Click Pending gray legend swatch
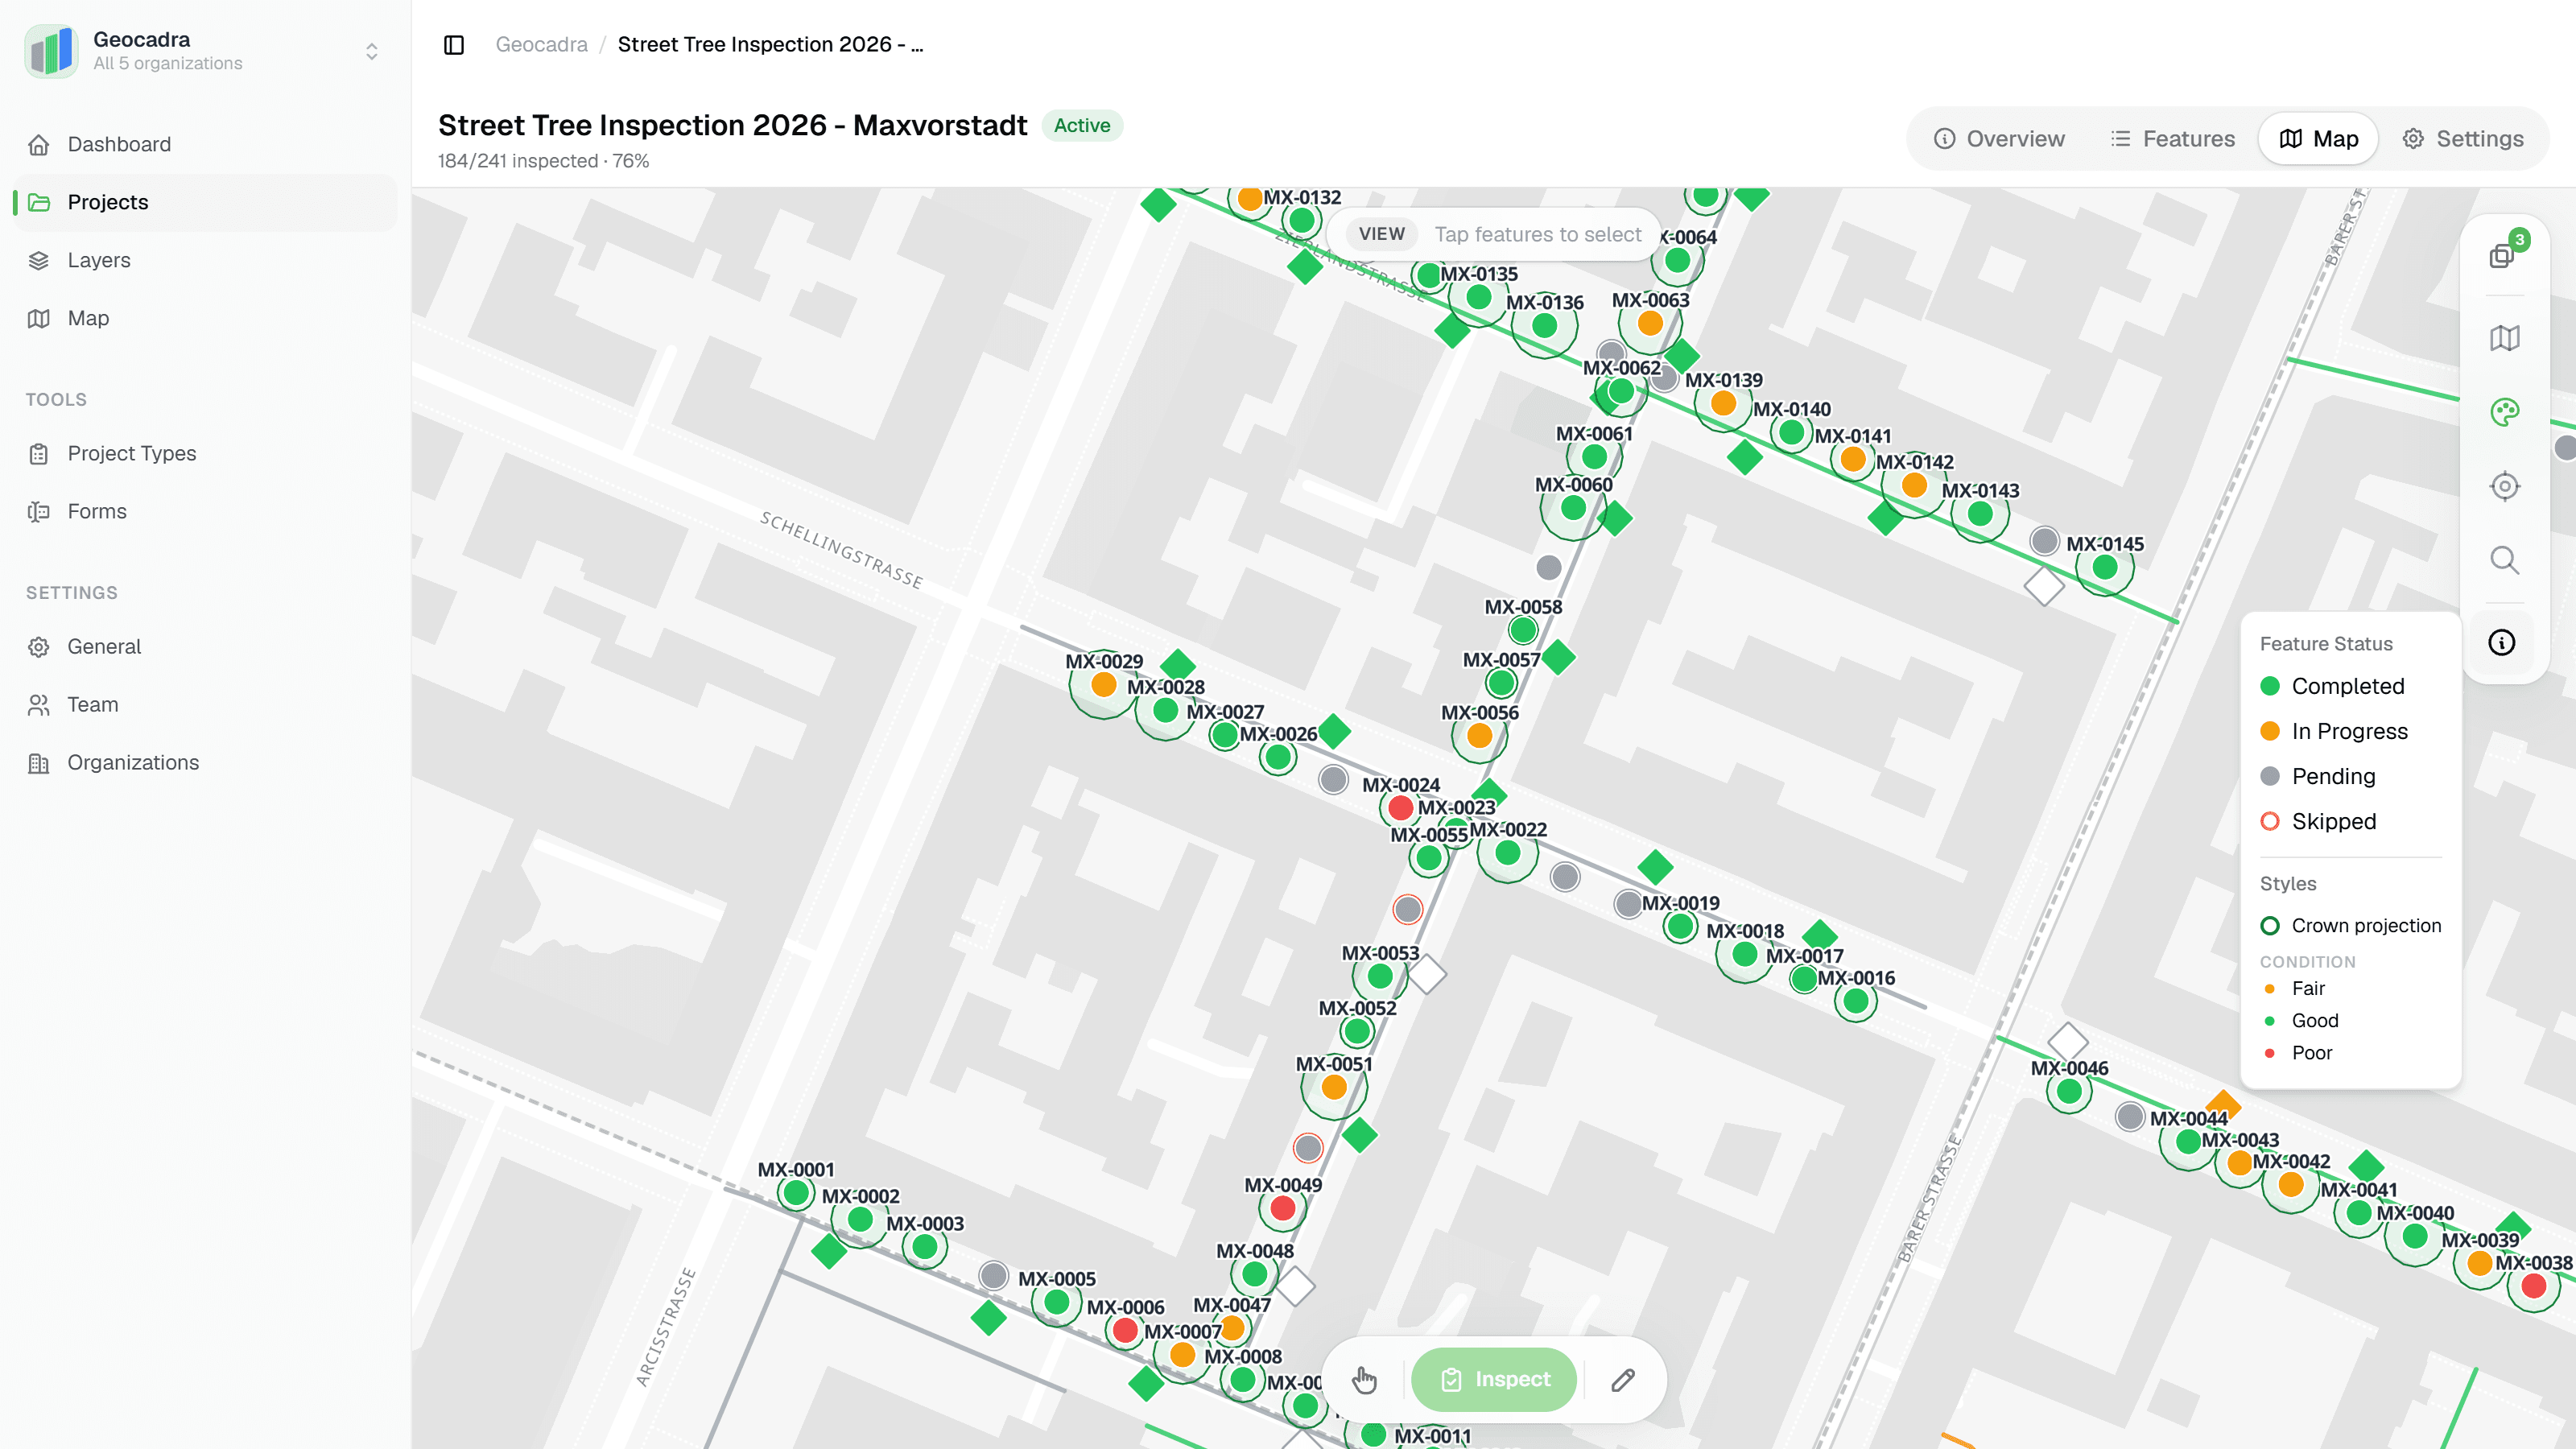This screenshot has height=1449, width=2576. pos(2270,776)
